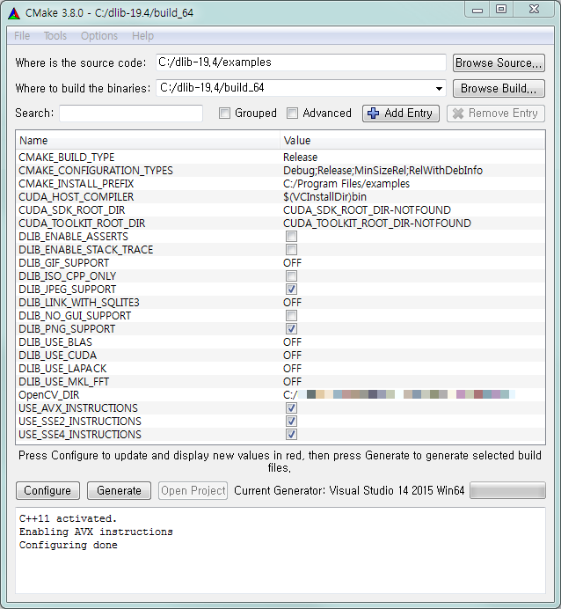Uncheck DLIB_JPEG_SUPPORT checkbox
This screenshot has height=609, width=561.
pyautogui.click(x=291, y=290)
